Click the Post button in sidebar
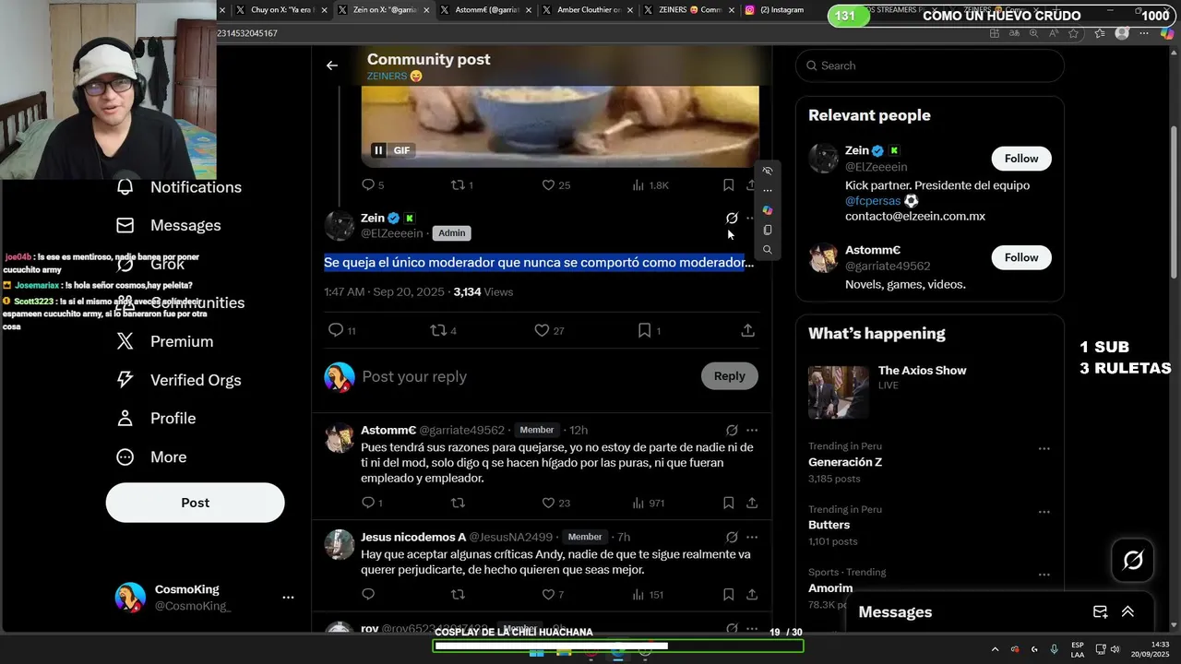This screenshot has width=1181, height=664. pos(195,503)
